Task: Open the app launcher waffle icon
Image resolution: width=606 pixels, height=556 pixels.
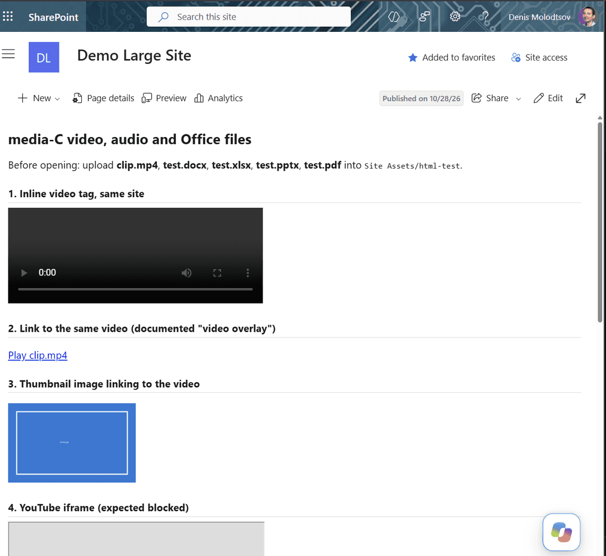Action: [x=8, y=16]
